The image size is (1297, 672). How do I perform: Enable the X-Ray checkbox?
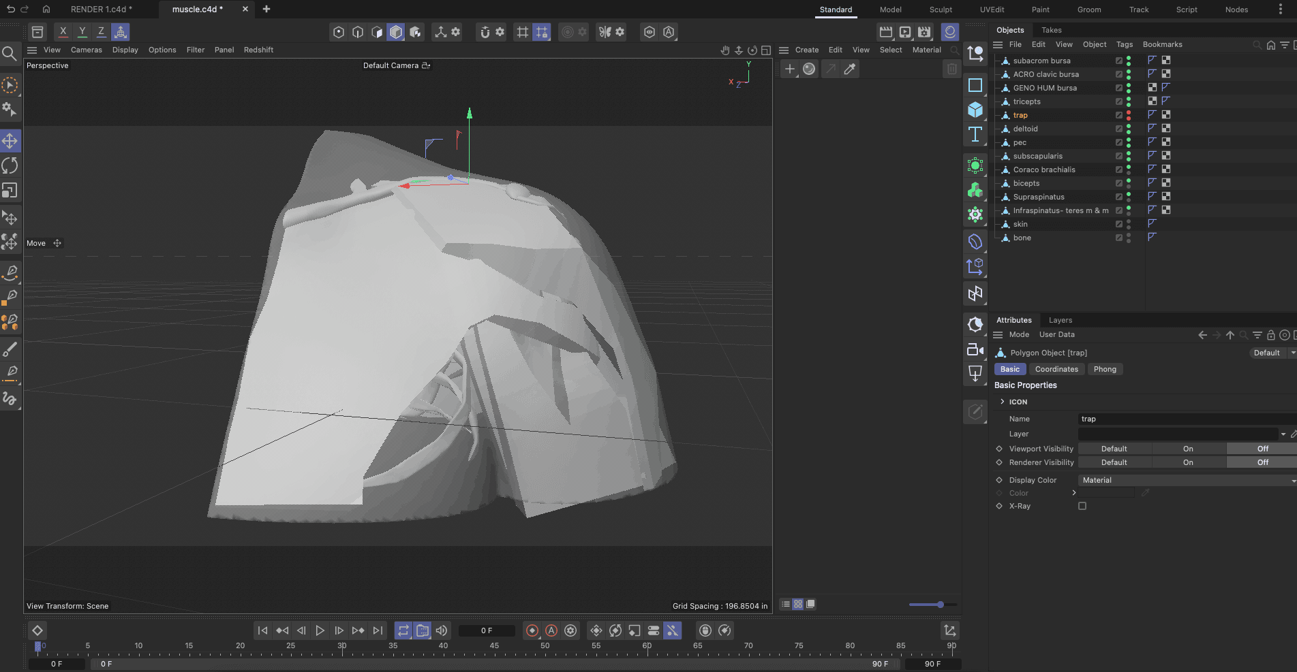pos(1082,506)
